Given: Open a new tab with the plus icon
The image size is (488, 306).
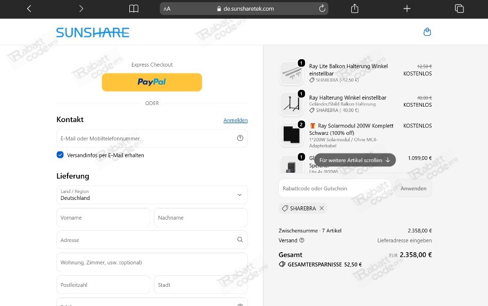Looking at the screenshot, I should (x=407, y=9).
